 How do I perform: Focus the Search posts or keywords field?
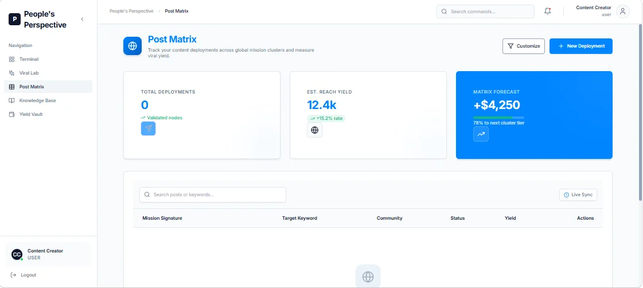tap(212, 195)
